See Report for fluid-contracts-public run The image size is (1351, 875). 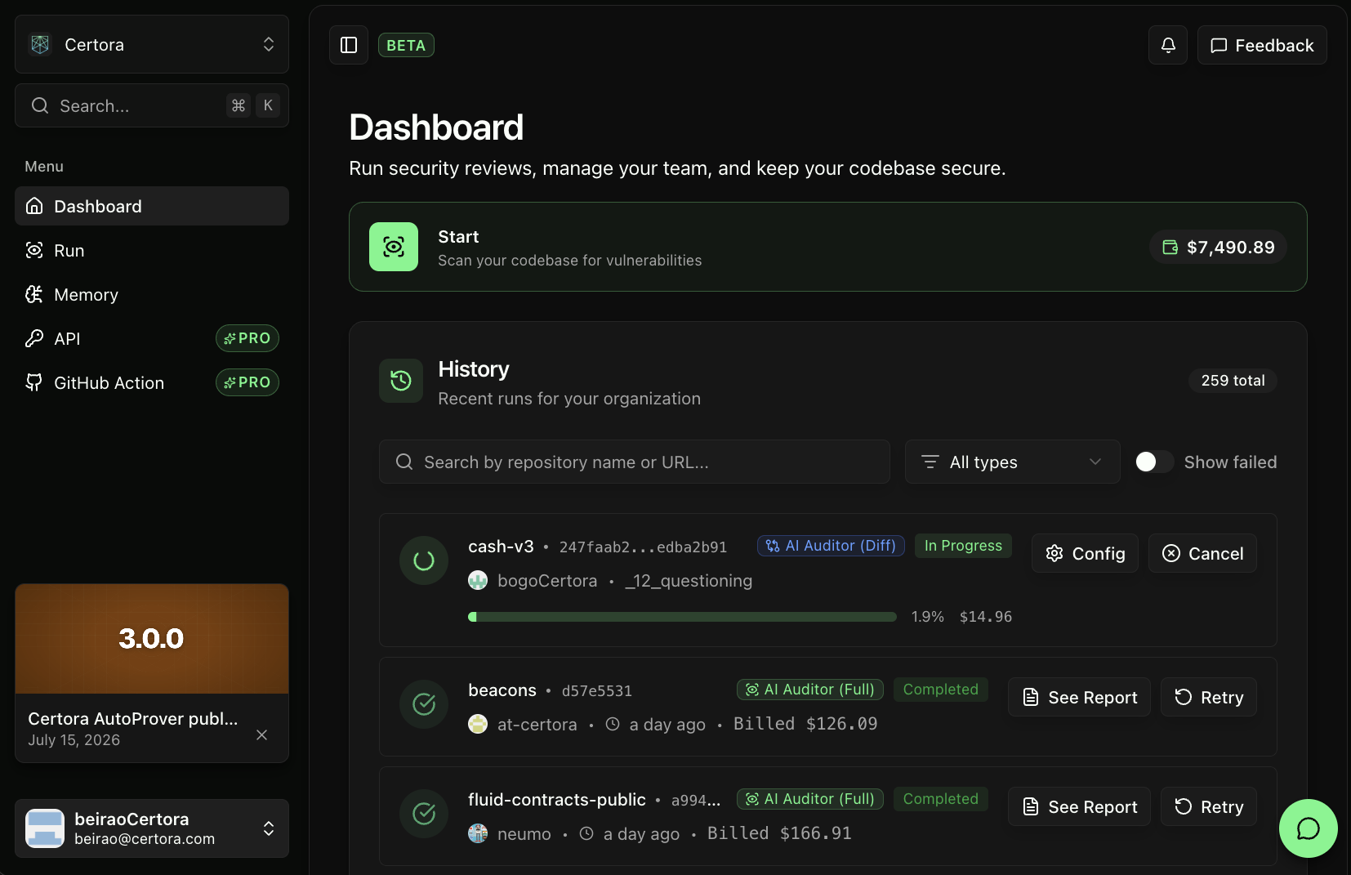(1079, 806)
